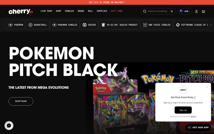Open the Supplies menu item

click(x=102, y=11)
